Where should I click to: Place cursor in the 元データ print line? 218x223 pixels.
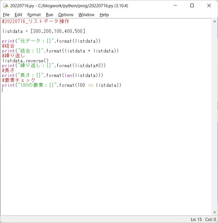pyautogui.click(x=51, y=41)
